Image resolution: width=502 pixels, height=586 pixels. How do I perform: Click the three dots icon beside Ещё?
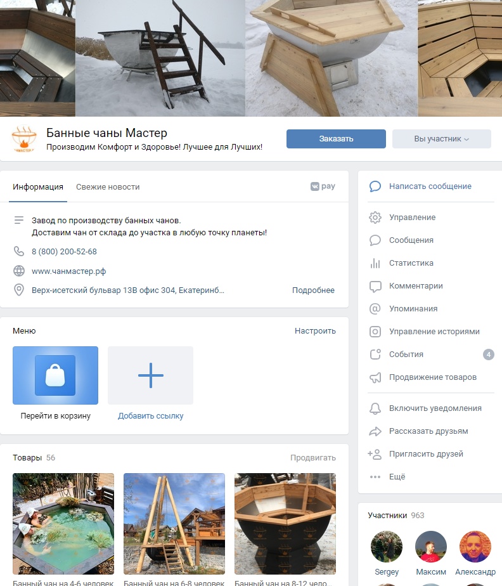pos(375,477)
